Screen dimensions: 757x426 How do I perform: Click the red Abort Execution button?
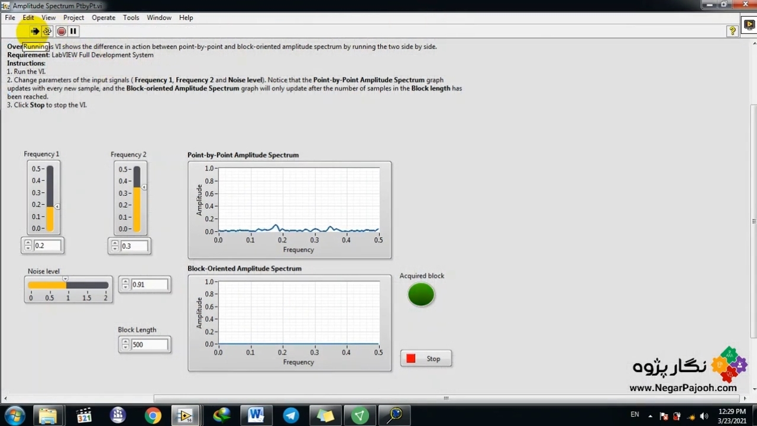[61, 31]
